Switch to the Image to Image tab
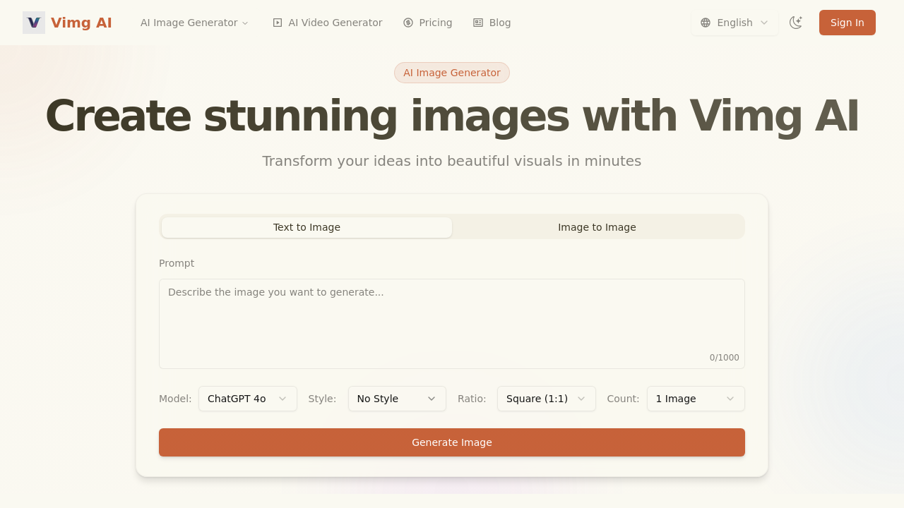 click(x=597, y=226)
